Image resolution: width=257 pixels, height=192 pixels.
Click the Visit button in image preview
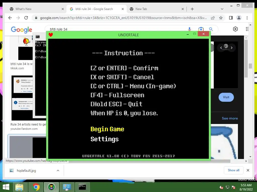tap(226, 97)
